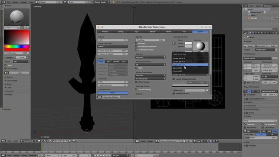Click Render button in properties panel
The width and height of the screenshot is (279, 157).
(x=249, y=46)
